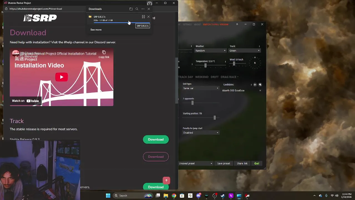Click Download for Stable Release 0.9.3
The image size is (355, 200).
156,139
